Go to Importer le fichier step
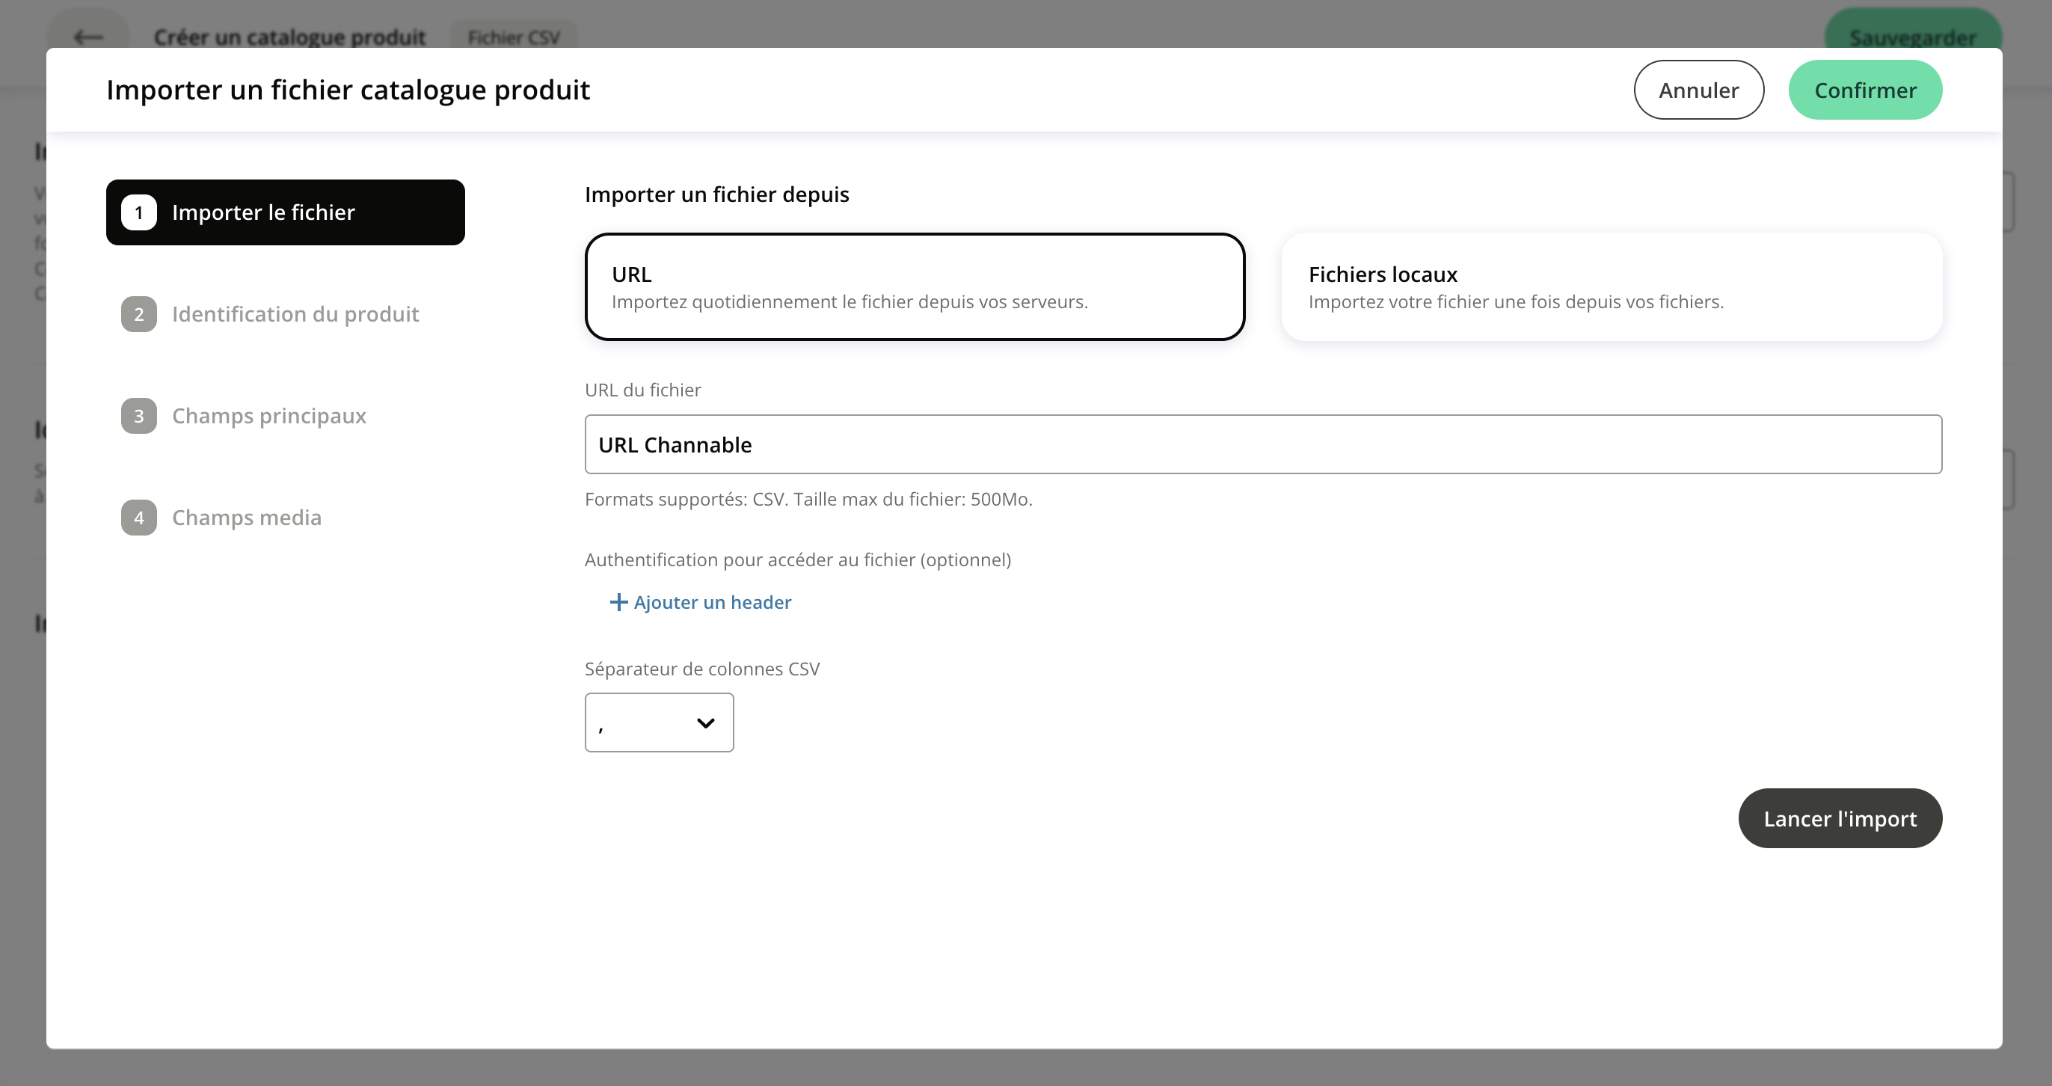Image resolution: width=2052 pixels, height=1086 pixels. coord(285,212)
